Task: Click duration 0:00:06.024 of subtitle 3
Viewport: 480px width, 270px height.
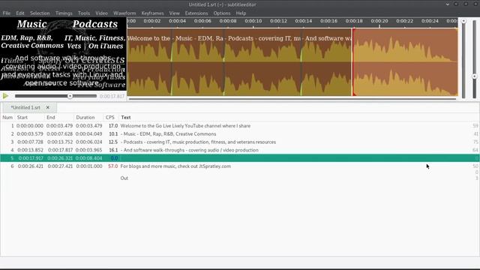Action: pyautogui.click(x=89, y=142)
